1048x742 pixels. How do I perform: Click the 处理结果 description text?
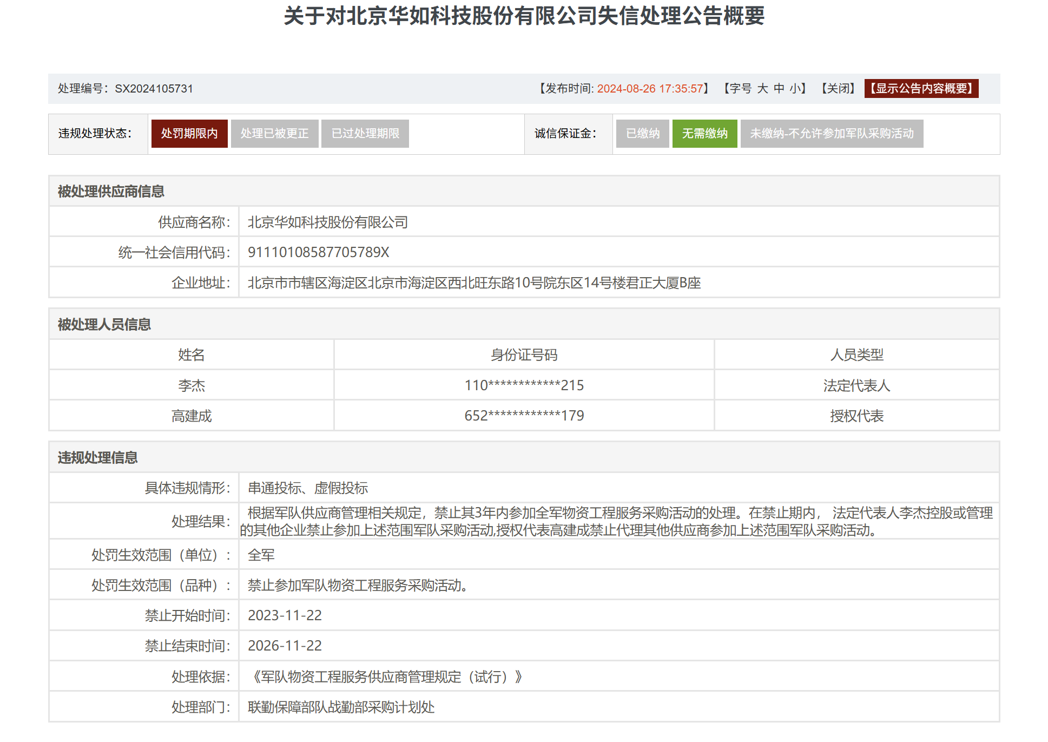[x=617, y=521]
